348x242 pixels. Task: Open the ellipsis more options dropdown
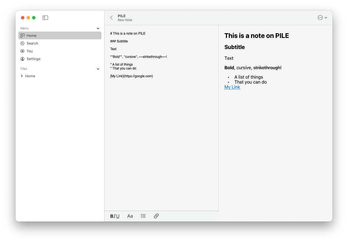322,18
